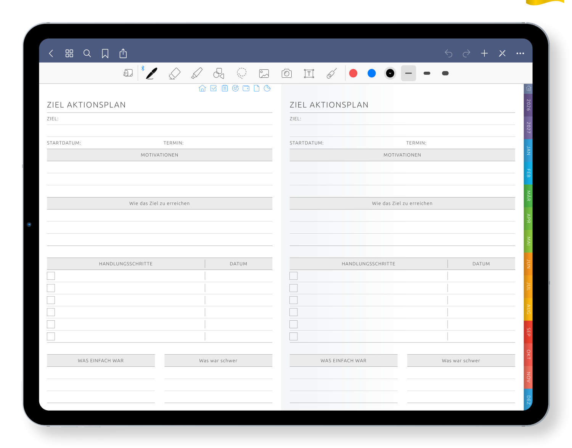Jump to the JAN month tab

528,150
